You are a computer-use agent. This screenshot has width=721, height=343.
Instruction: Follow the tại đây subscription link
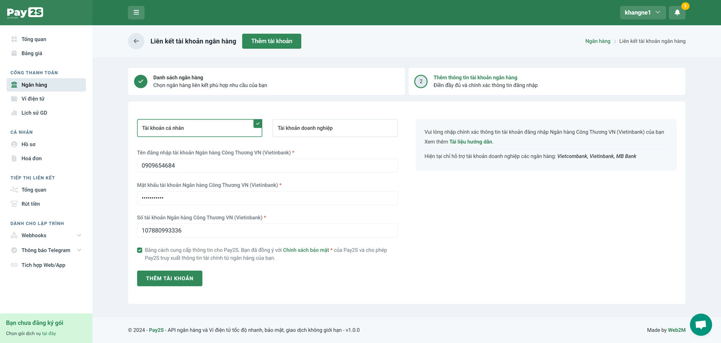click(x=49, y=333)
